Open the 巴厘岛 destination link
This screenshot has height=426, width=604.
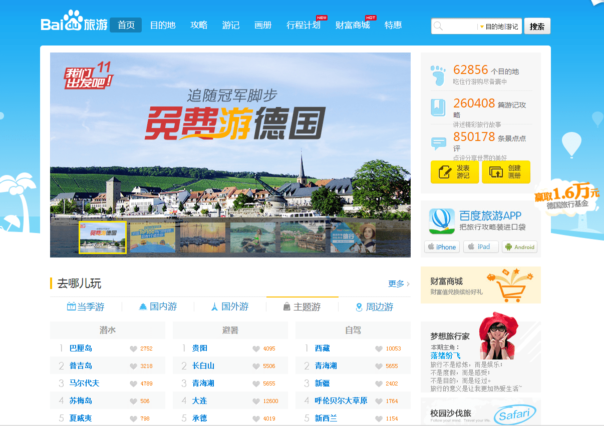(x=81, y=348)
